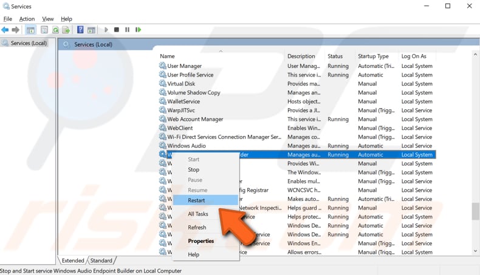
Task: Sort by the Startup Type column header
Action: tap(373, 56)
